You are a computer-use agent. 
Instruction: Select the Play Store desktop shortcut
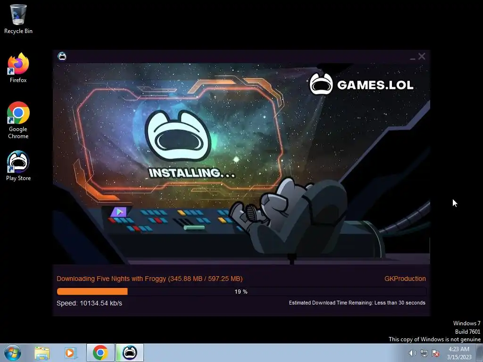coord(18,166)
